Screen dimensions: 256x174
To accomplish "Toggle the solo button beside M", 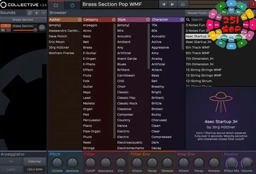I will (x=9, y=30).
